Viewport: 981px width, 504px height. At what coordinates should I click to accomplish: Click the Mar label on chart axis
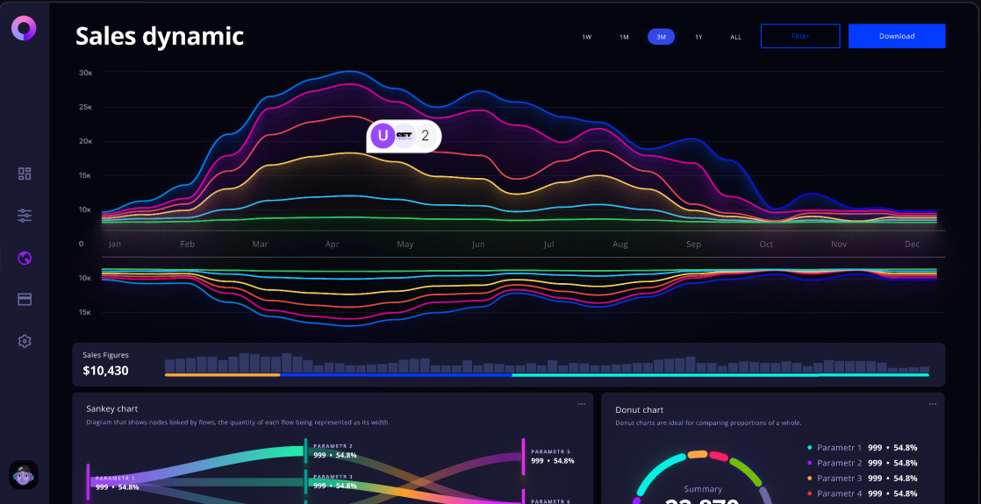click(261, 245)
